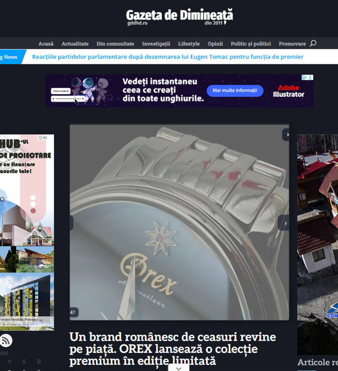Open the OREX watch article headline
Viewport: 338px width, 371px height.
point(173,349)
